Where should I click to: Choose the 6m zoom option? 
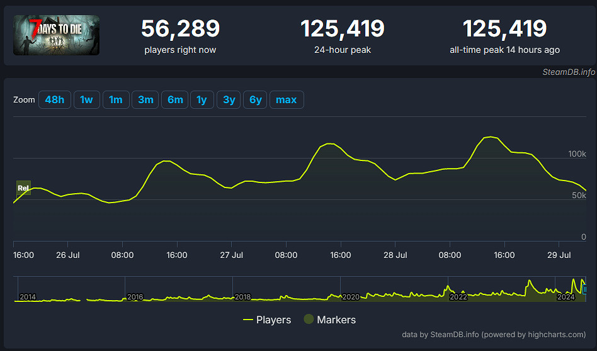(x=175, y=100)
